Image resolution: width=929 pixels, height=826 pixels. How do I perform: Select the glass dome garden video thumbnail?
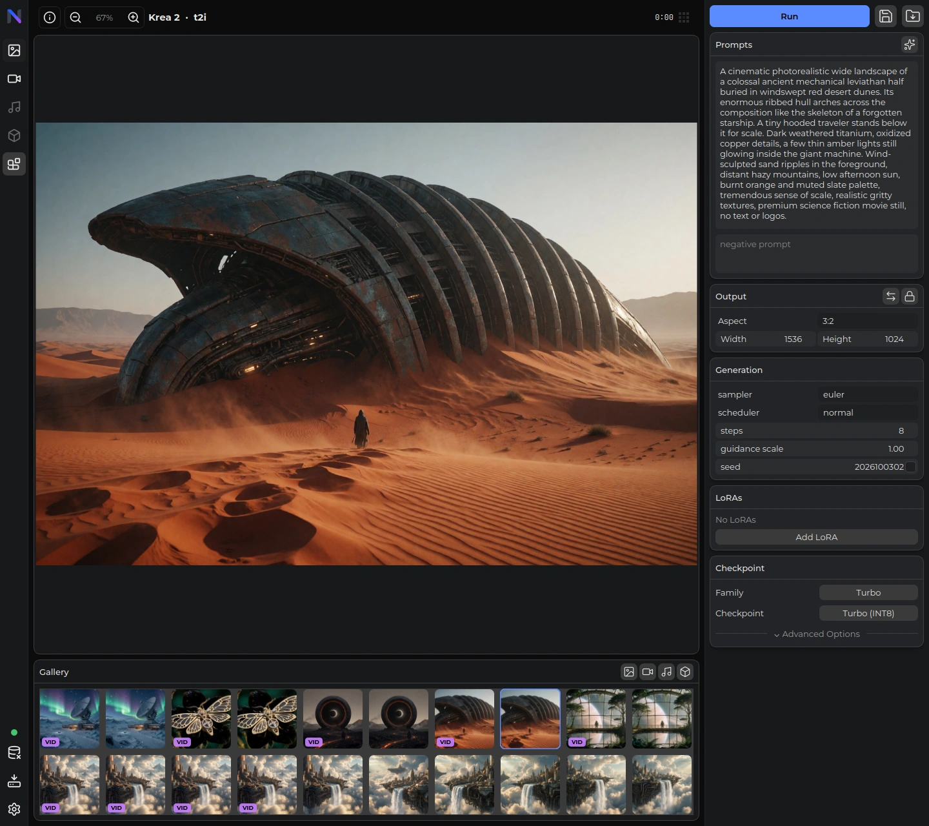(x=596, y=719)
